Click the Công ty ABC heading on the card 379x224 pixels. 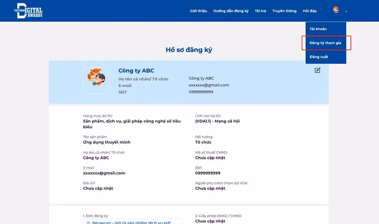pos(136,71)
